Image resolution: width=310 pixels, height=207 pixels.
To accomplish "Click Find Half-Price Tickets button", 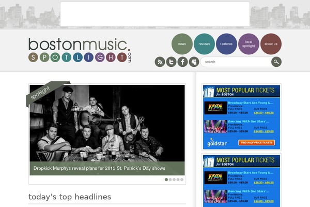I will tap(257, 143).
